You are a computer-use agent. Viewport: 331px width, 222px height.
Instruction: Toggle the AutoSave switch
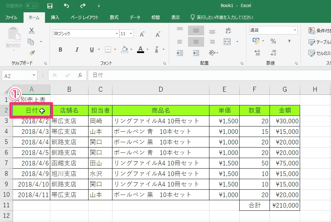[32, 6]
